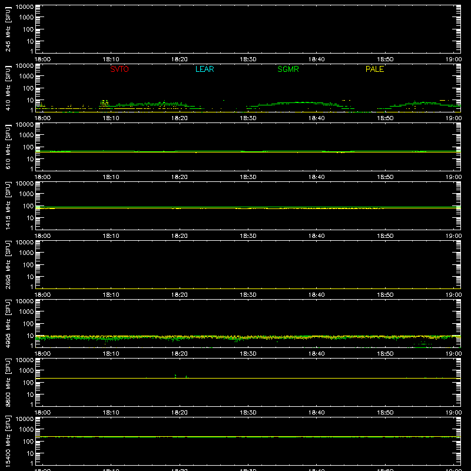Click the 10 tick label on the 1415 MHz plot
471x471 pixels.
tap(30, 218)
